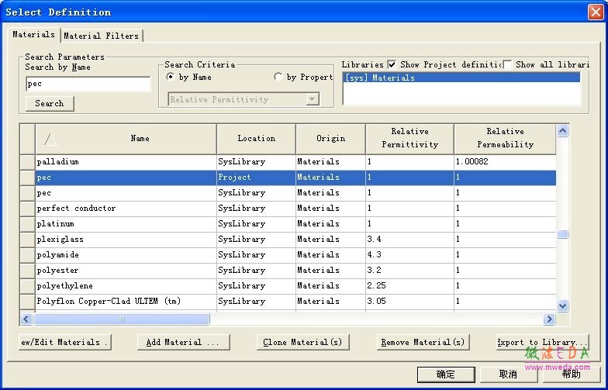Click the Search by Name input field

pos(88,84)
